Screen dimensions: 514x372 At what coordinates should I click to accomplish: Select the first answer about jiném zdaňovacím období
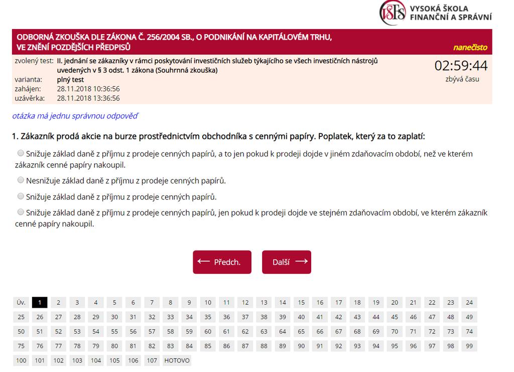point(21,153)
